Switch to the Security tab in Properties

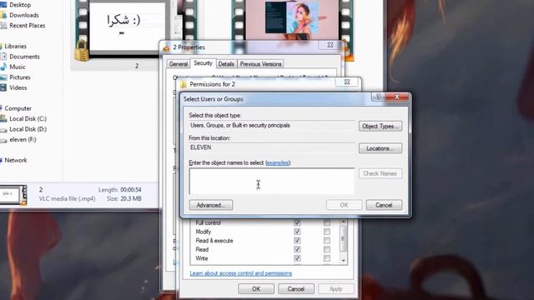203,63
